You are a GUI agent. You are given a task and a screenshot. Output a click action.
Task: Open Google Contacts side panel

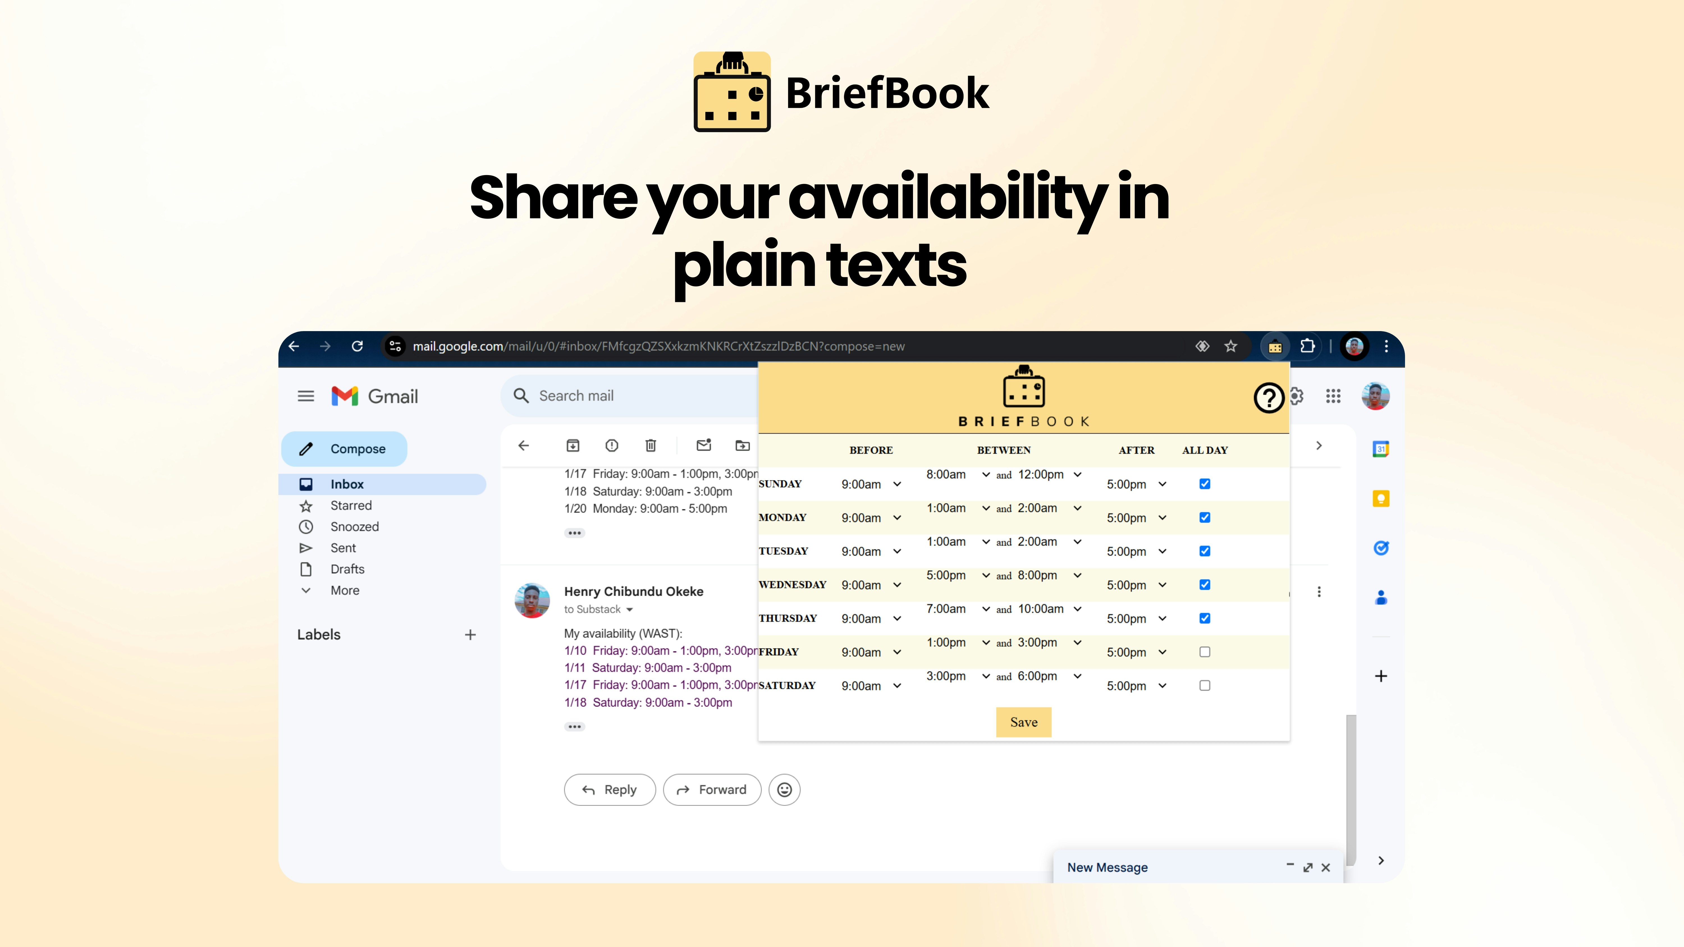coord(1381,597)
